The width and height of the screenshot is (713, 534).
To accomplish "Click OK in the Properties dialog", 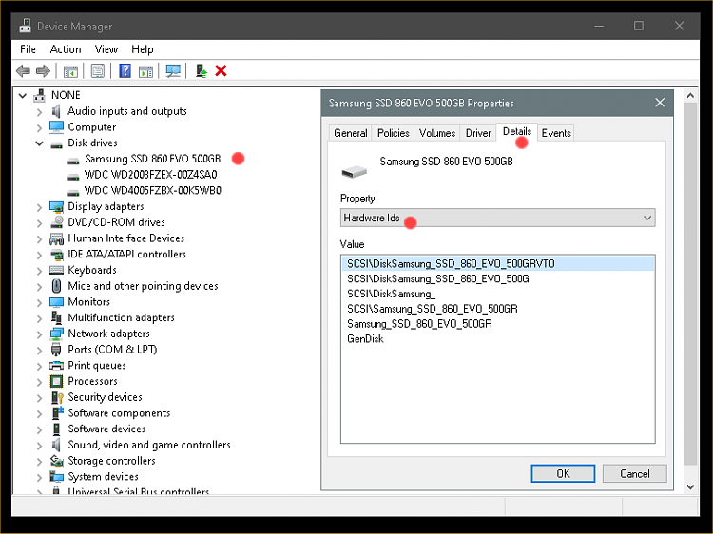I will tap(563, 473).
